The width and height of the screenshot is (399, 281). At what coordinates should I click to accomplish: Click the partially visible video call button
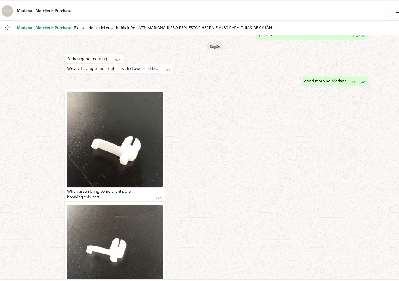[395, 11]
